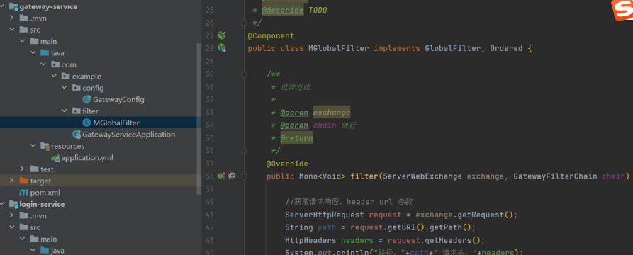
Task: Expand the test folder
Action: tap(22, 169)
